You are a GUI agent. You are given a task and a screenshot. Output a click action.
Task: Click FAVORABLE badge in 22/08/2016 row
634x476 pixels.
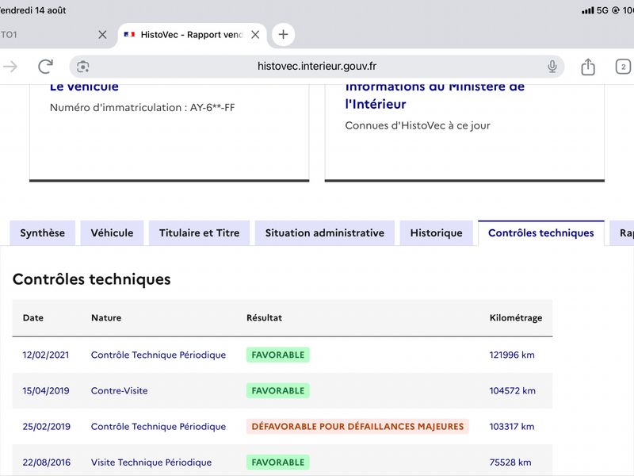click(278, 463)
